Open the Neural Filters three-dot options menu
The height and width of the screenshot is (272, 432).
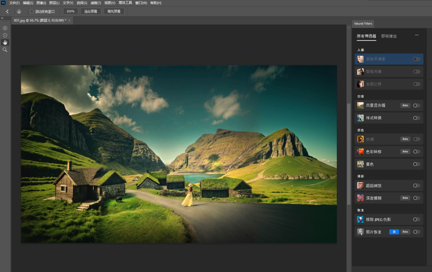[417, 35]
